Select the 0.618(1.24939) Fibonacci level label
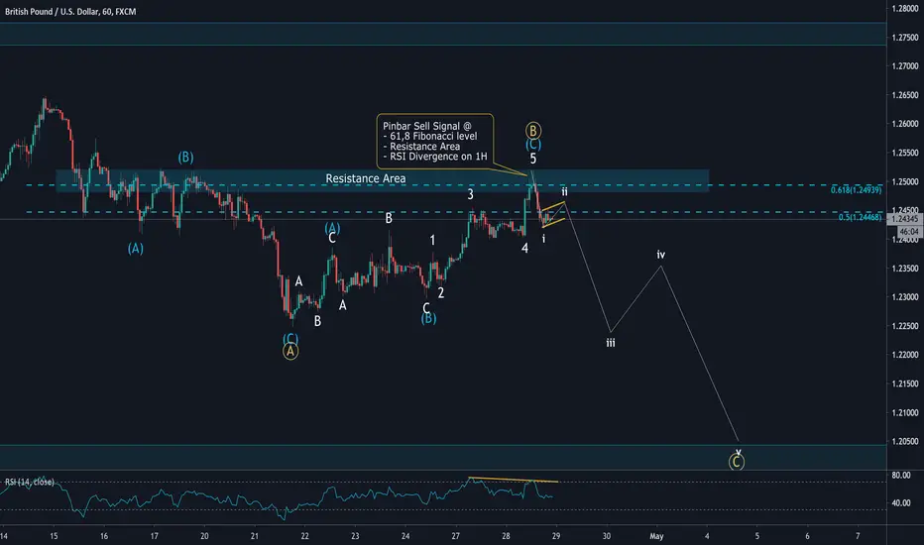Image resolution: width=924 pixels, height=545 pixels. coord(857,189)
